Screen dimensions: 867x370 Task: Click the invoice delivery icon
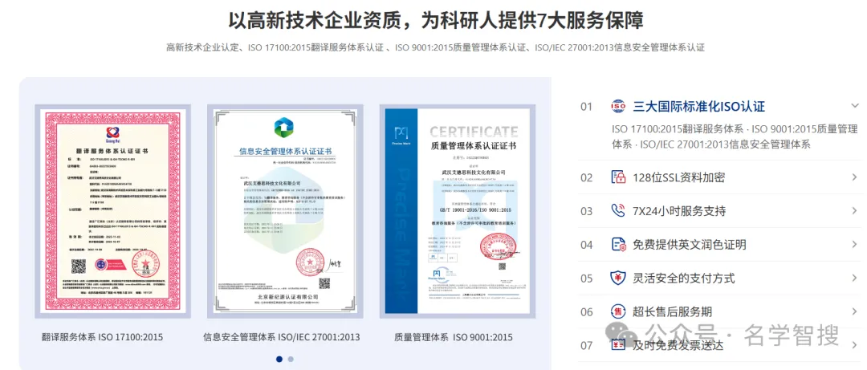coord(618,345)
